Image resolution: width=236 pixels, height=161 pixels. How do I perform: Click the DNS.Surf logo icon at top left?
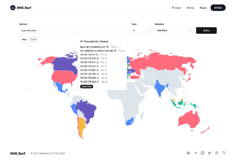pos(13,8)
